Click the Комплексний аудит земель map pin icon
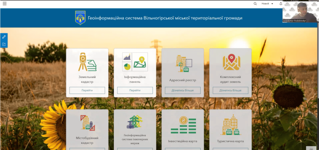The width and height of the screenshot is (319, 150). (231, 62)
